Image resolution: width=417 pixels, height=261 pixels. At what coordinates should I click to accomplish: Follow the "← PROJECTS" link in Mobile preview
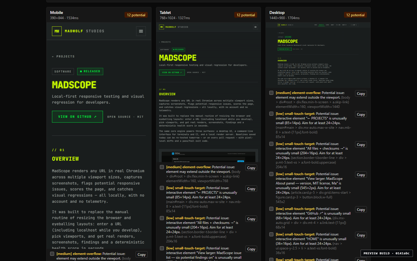pos(63,57)
